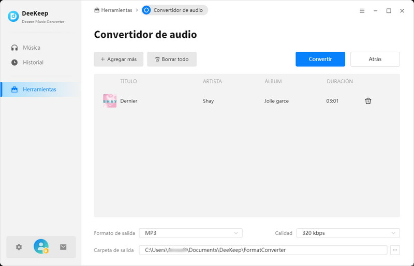The height and width of the screenshot is (266, 414).
Task: Open the Calidad 320 kbps dropdown
Action: tap(348, 233)
